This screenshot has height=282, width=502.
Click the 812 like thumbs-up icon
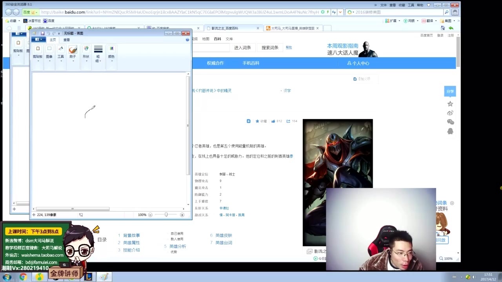tap(273, 121)
